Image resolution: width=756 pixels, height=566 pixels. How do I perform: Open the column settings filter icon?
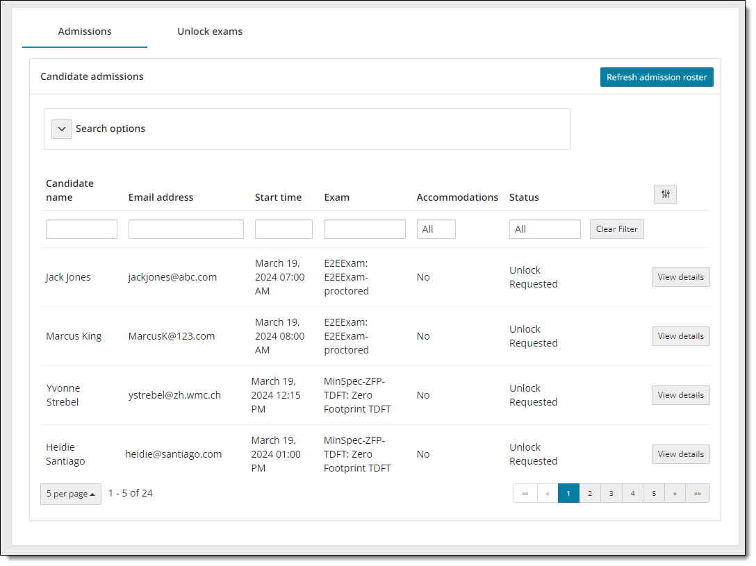pos(665,195)
